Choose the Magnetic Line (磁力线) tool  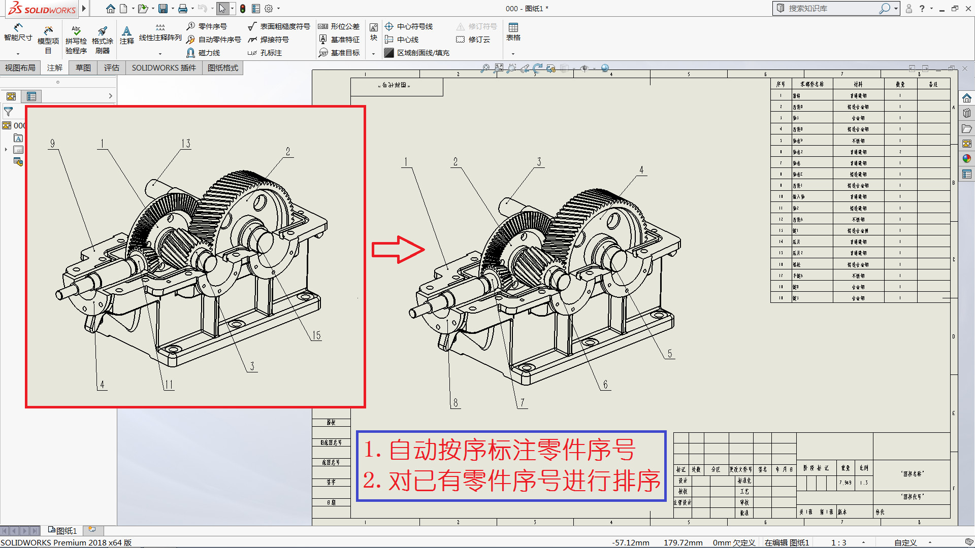click(x=203, y=53)
